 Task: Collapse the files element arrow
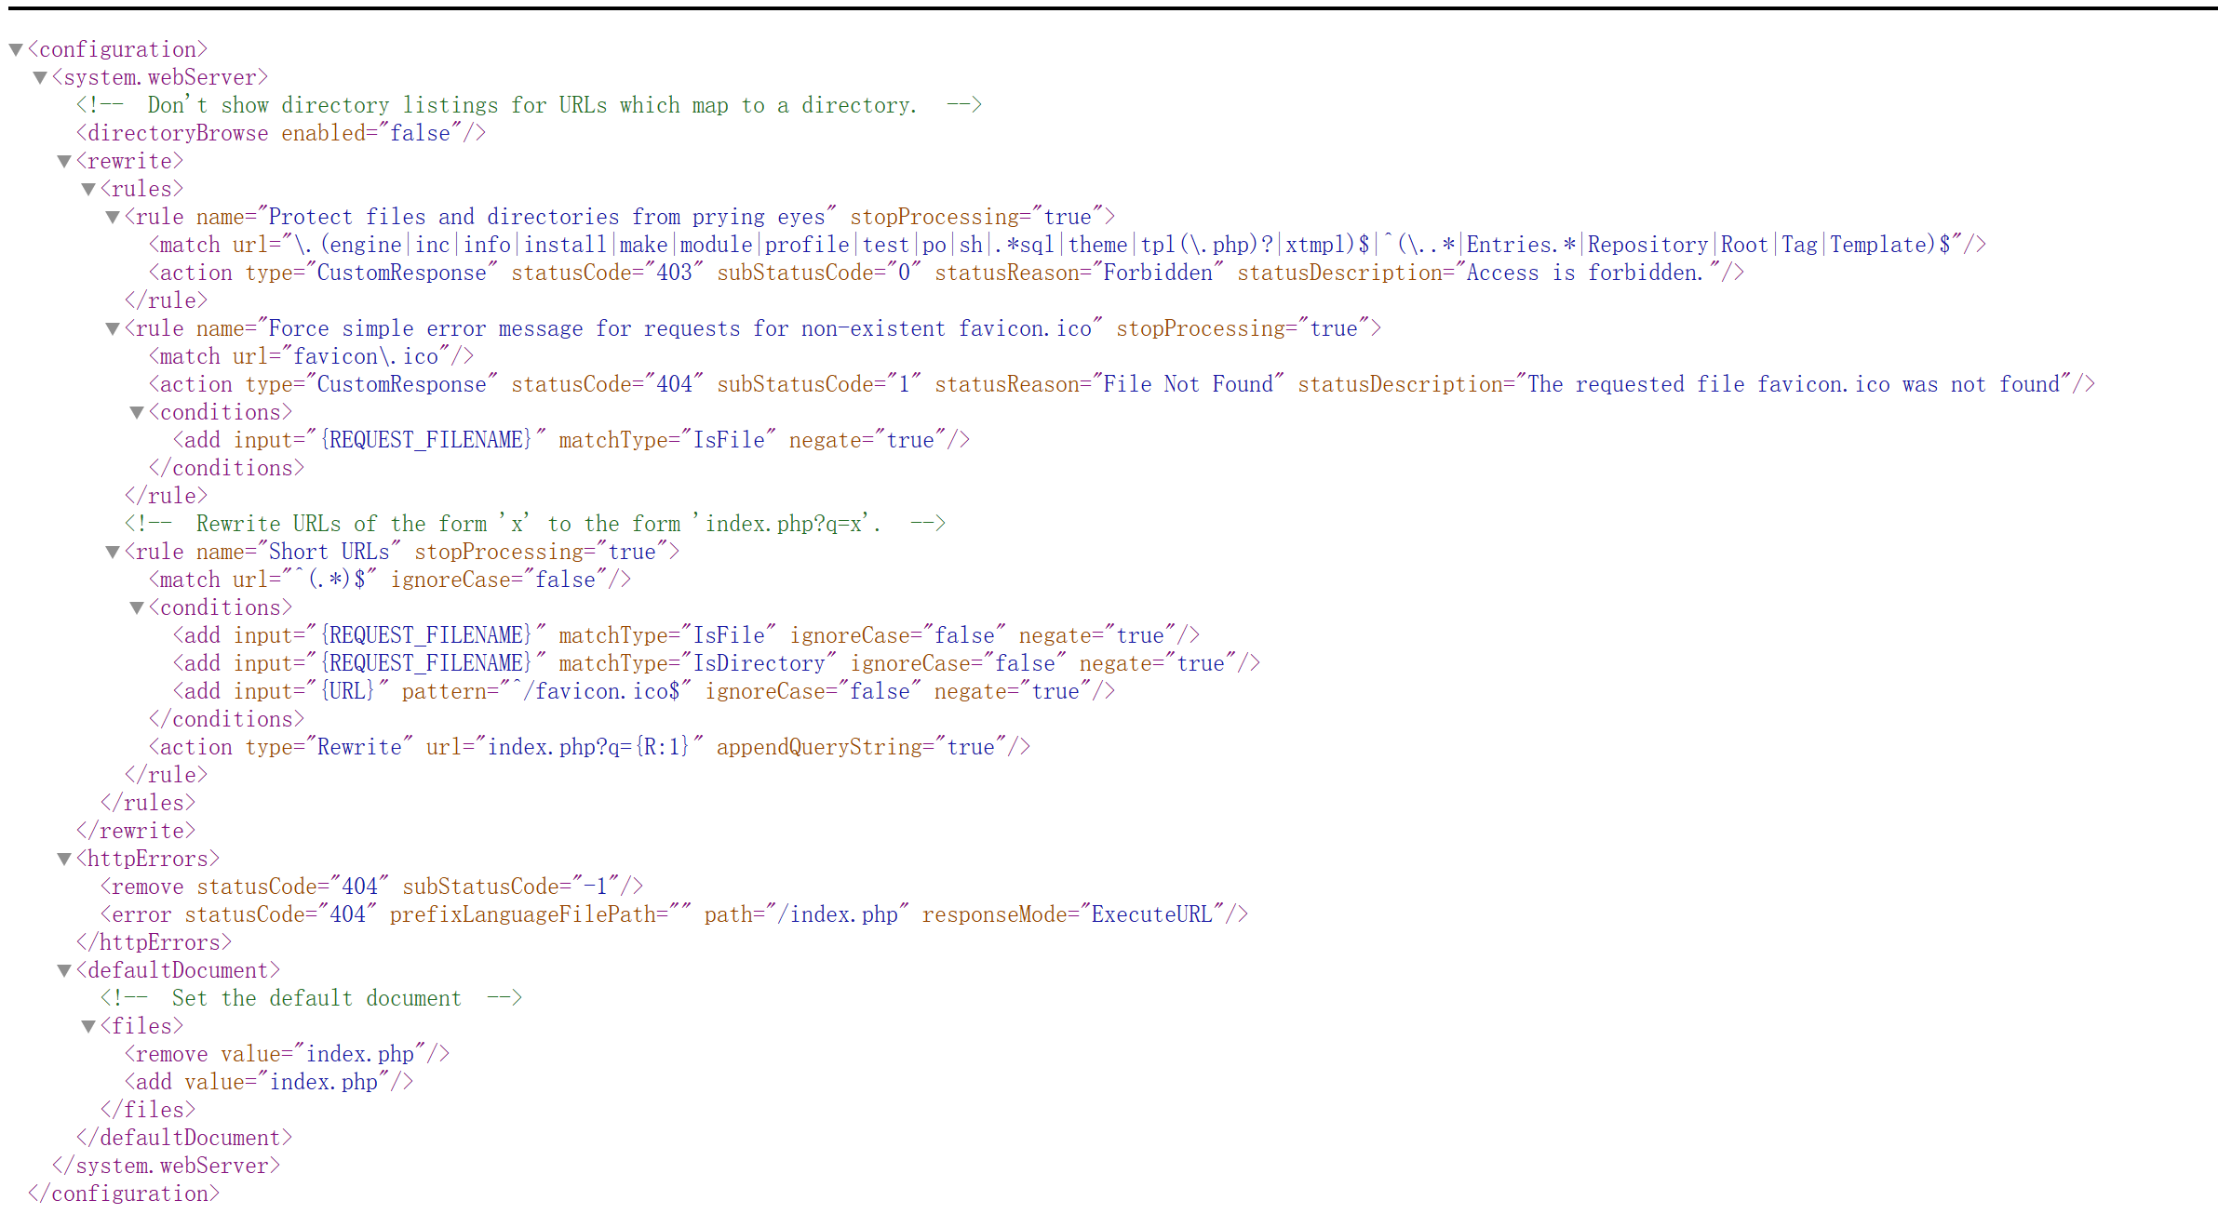[88, 1026]
